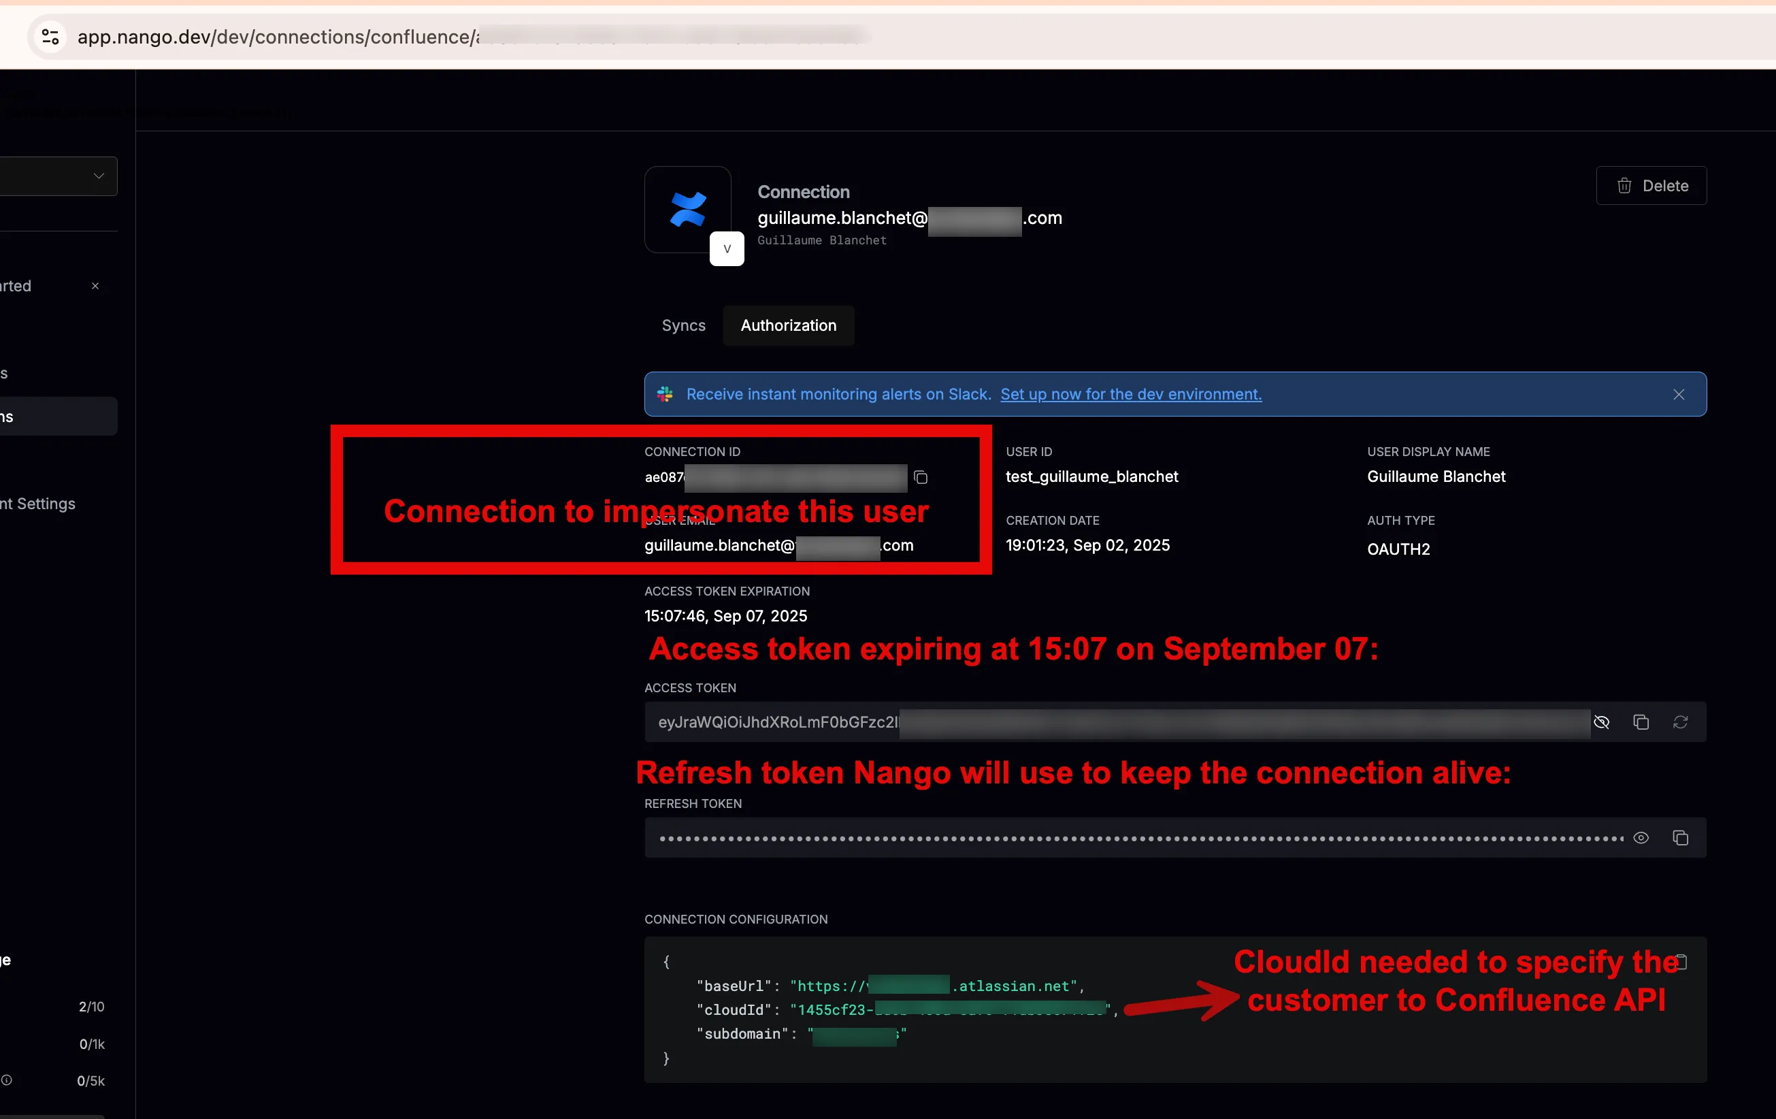Open Settings in the sidebar
The image size is (1776, 1119).
[37, 504]
